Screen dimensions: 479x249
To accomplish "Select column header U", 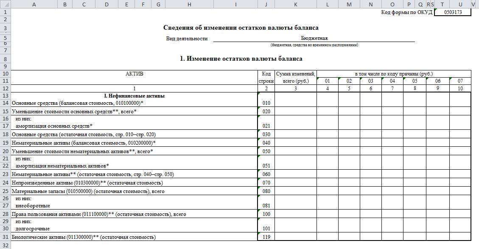I will coord(460,4).
